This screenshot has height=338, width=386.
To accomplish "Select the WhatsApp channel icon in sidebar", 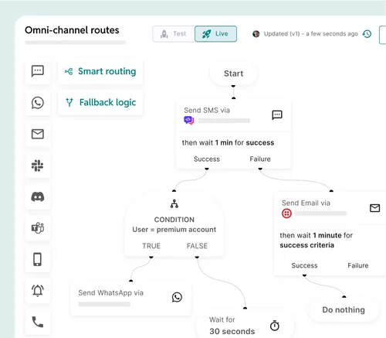I will click(38, 103).
